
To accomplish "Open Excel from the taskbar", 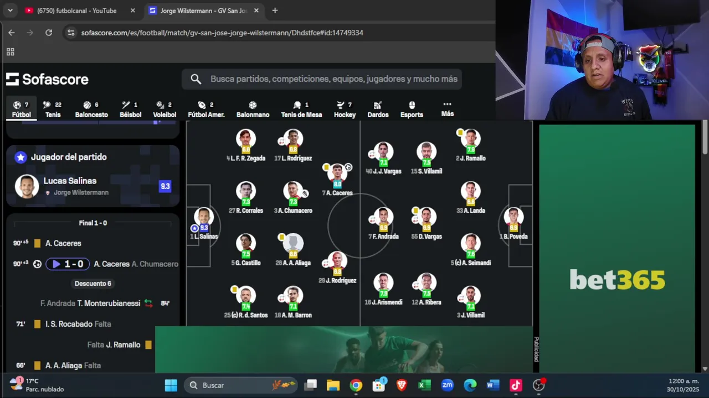I will tap(424, 385).
